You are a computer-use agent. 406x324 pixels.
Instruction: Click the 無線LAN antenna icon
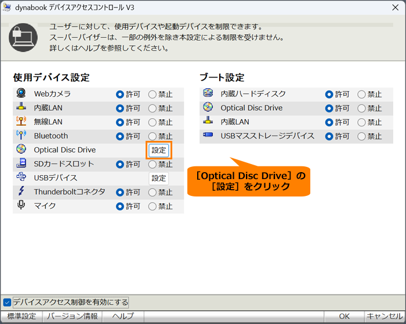pyautogui.click(x=21, y=121)
